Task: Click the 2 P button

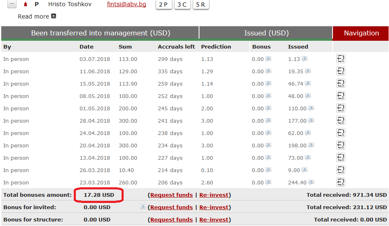Action: [x=164, y=5]
